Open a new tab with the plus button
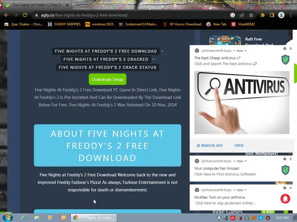297x222 pixels. (78, 5)
